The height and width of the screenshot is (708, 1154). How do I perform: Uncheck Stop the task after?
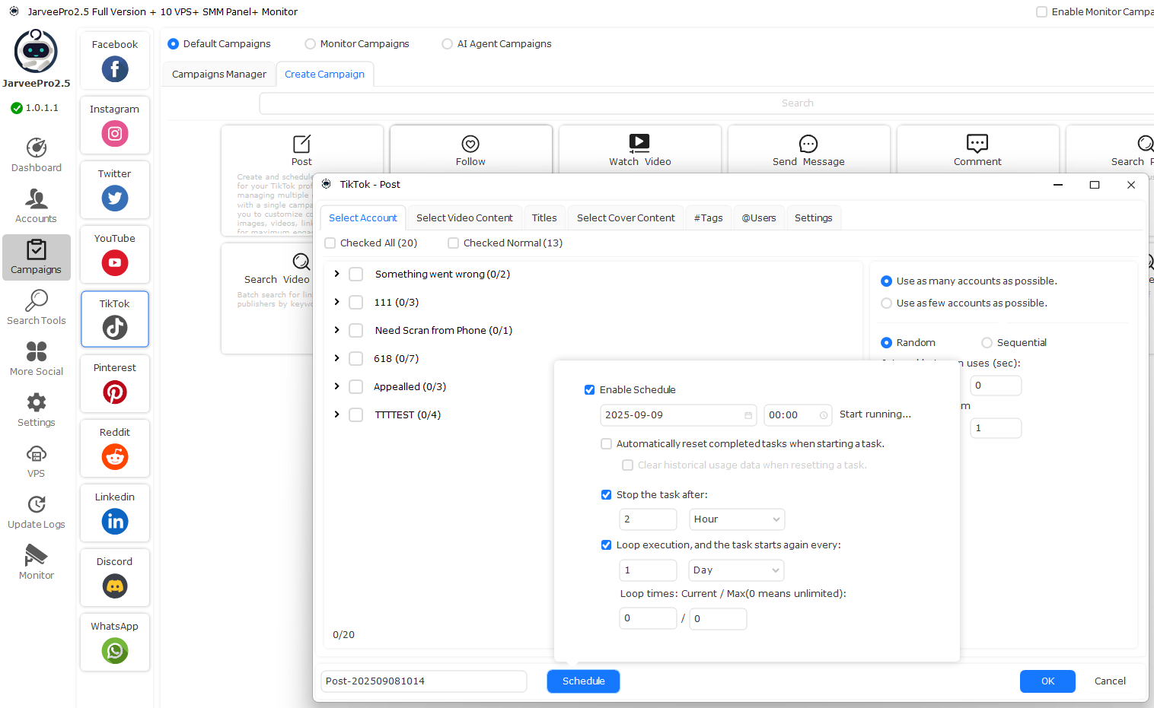(x=607, y=495)
